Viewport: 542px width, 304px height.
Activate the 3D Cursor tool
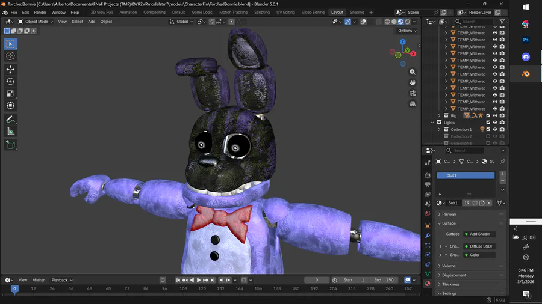click(10, 56)
